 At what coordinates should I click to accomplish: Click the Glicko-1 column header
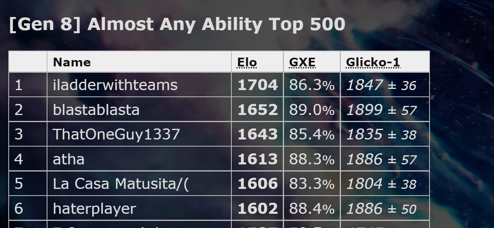[373, 62]
